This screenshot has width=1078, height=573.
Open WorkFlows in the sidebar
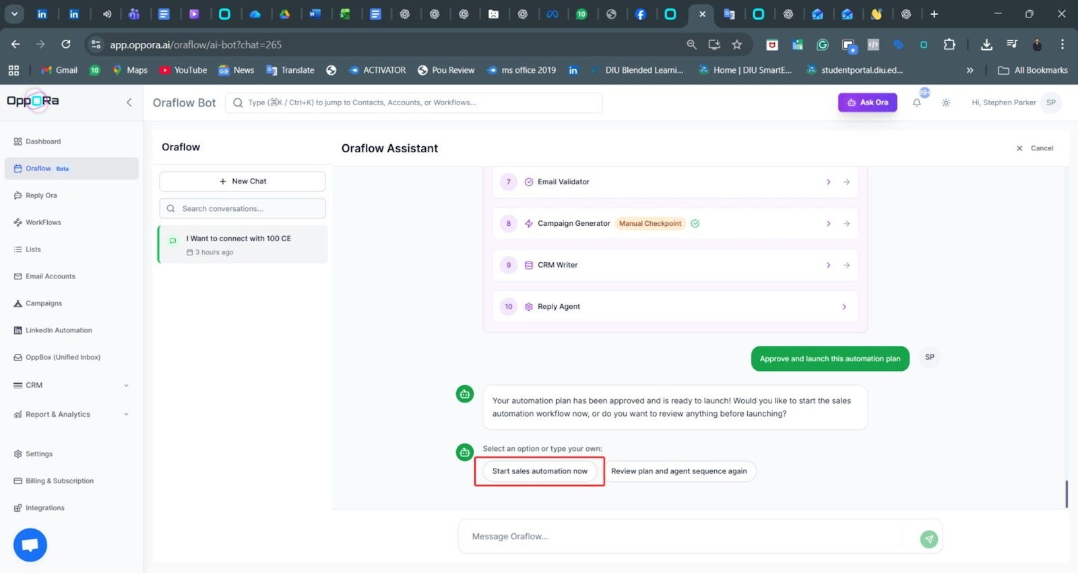[x=43, y=222]
